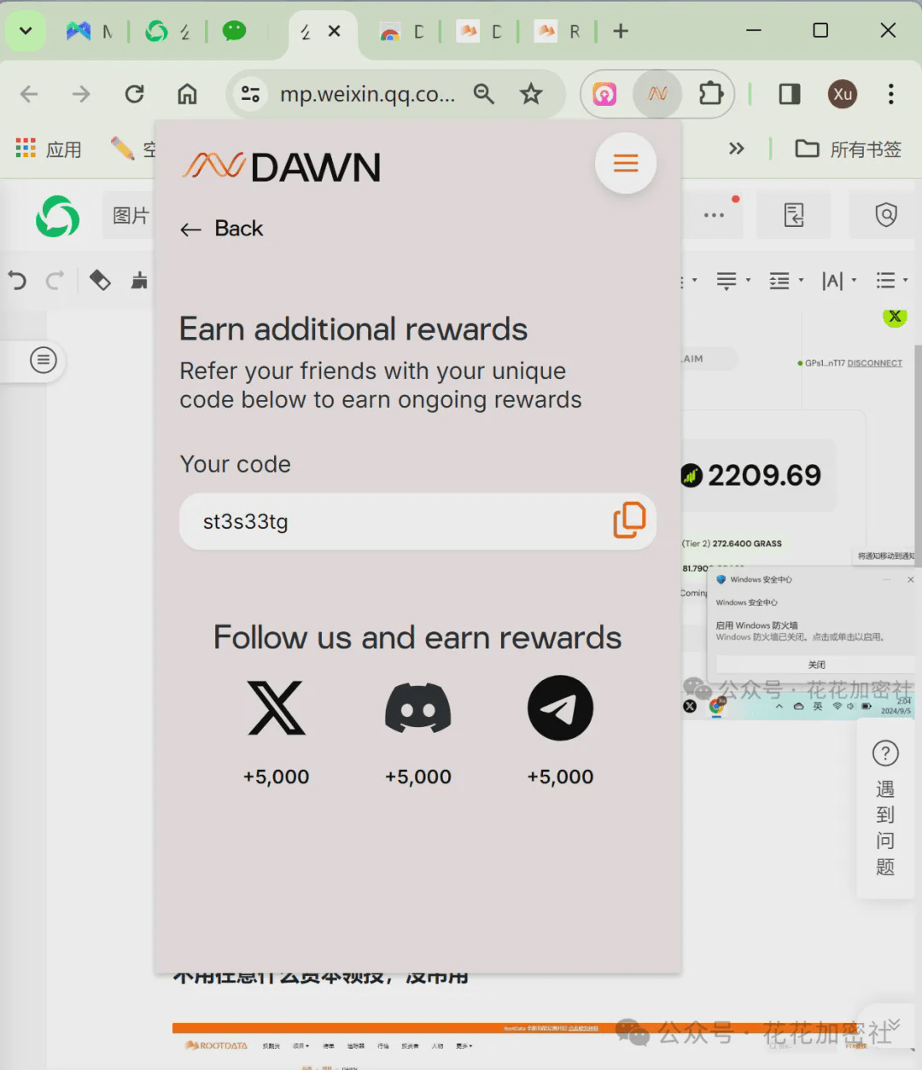The height and width of the screenshot is (1070, 922).
Task: Open the 遇到问题 help button
Action: (x=885, y=808)
